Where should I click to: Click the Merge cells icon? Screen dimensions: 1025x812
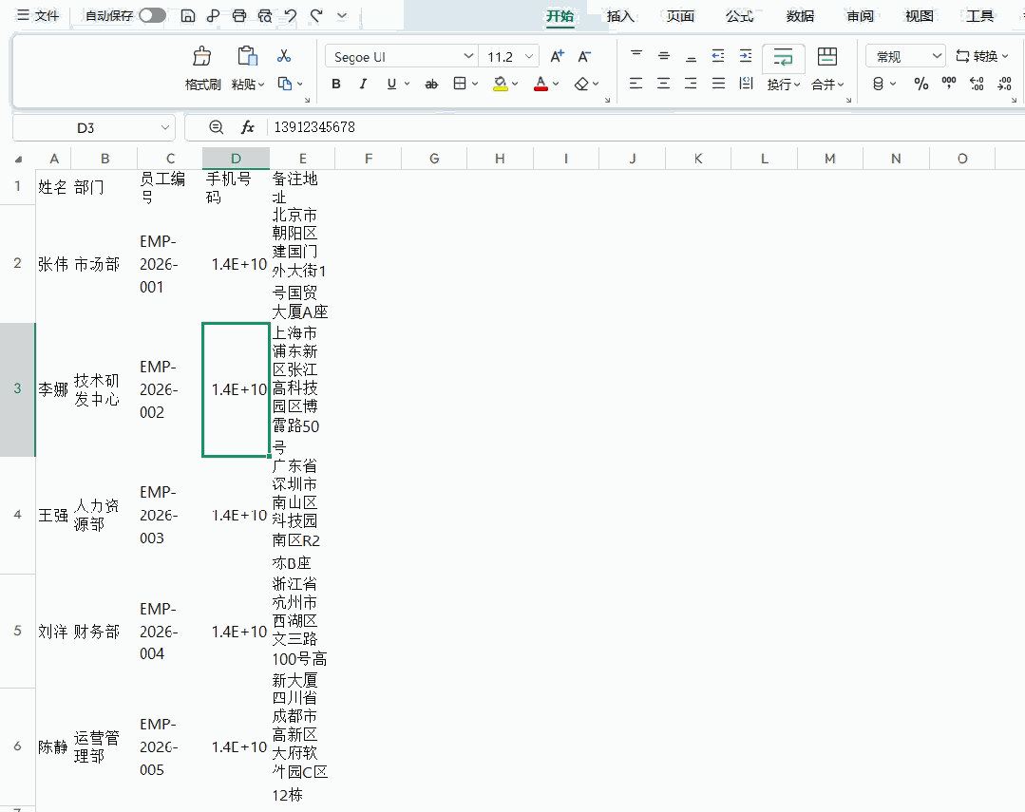click(x=826, y=56)
